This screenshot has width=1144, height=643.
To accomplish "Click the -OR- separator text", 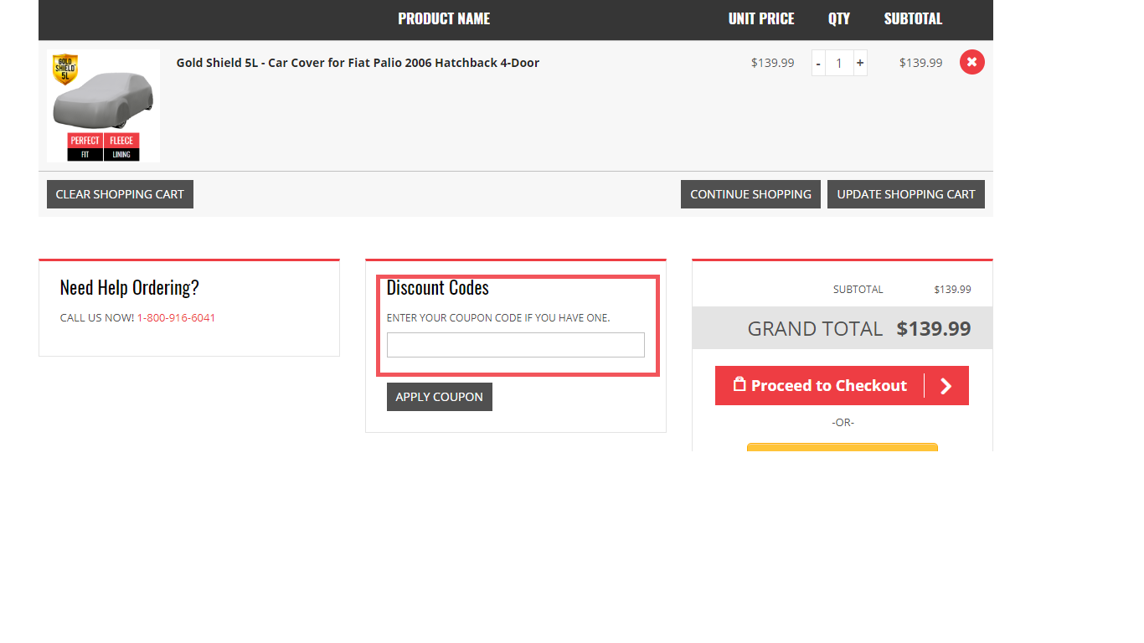I will coord(843,423).
